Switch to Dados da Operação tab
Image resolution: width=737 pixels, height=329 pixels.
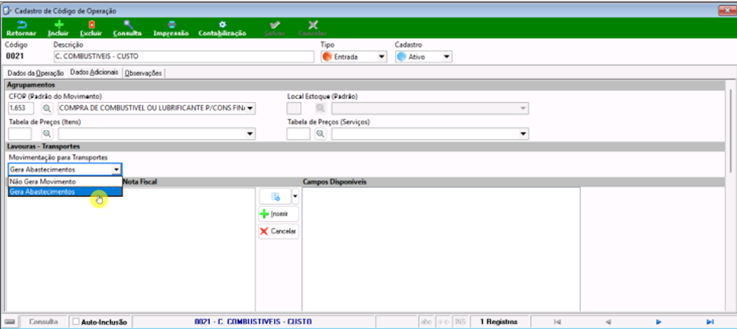click(36, 73)
